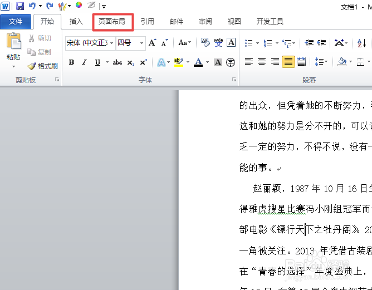Click the Increase Indent icon

322,43
